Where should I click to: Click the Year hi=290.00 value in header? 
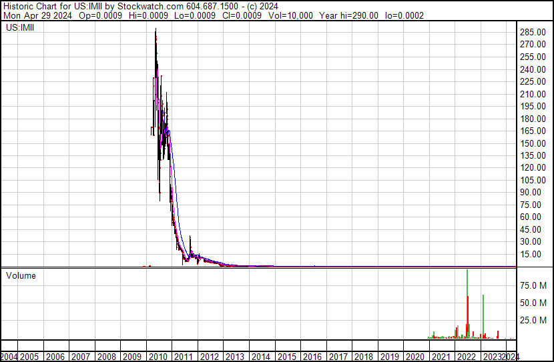(348, 15)
